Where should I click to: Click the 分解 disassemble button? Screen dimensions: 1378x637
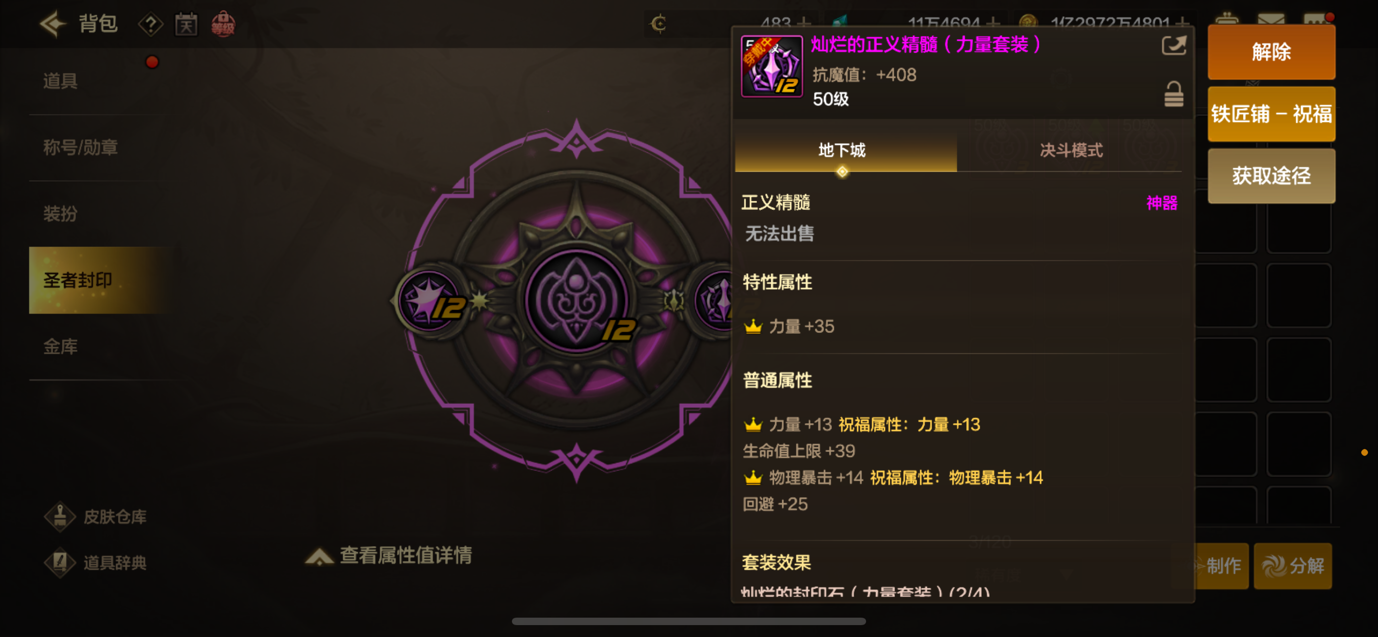pos(1292,566)
